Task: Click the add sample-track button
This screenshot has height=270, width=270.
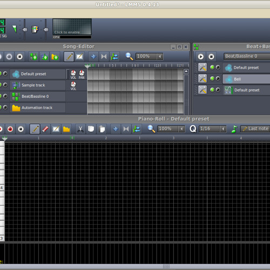Action: (x=44, y=57)
